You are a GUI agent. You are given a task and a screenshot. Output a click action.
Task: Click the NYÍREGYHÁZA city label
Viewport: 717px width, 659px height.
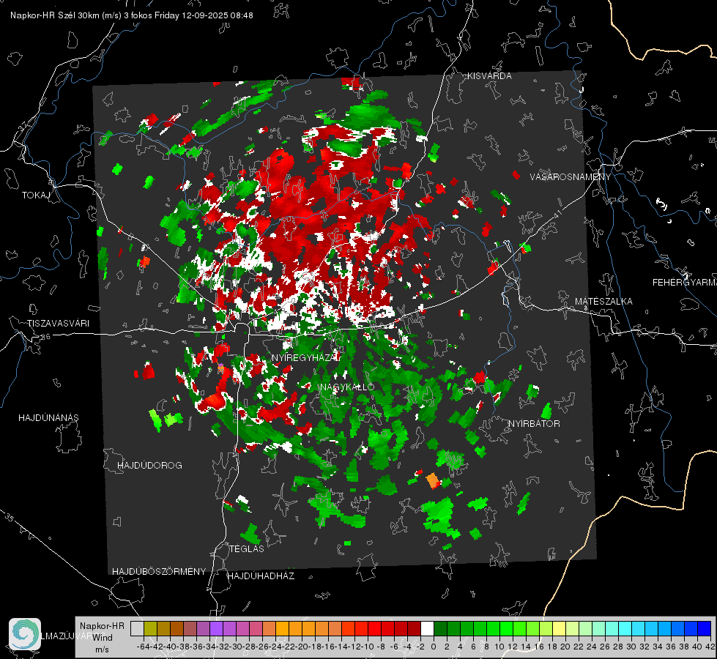pyautogui.click(x=306, y=357)
